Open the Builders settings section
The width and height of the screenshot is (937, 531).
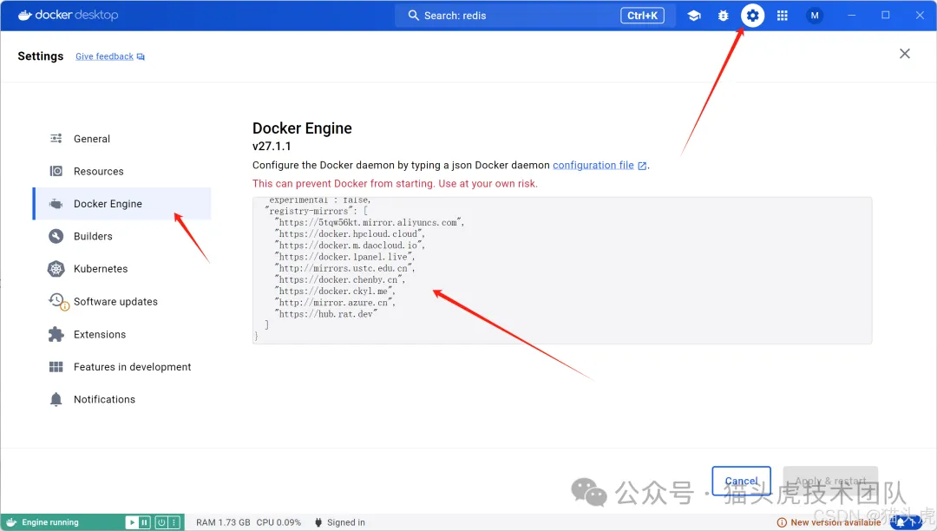[x=122, y=237]
